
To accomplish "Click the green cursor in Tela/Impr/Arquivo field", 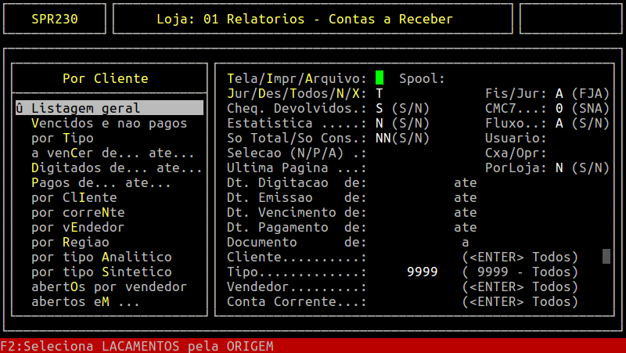I will tap(380, 78).
